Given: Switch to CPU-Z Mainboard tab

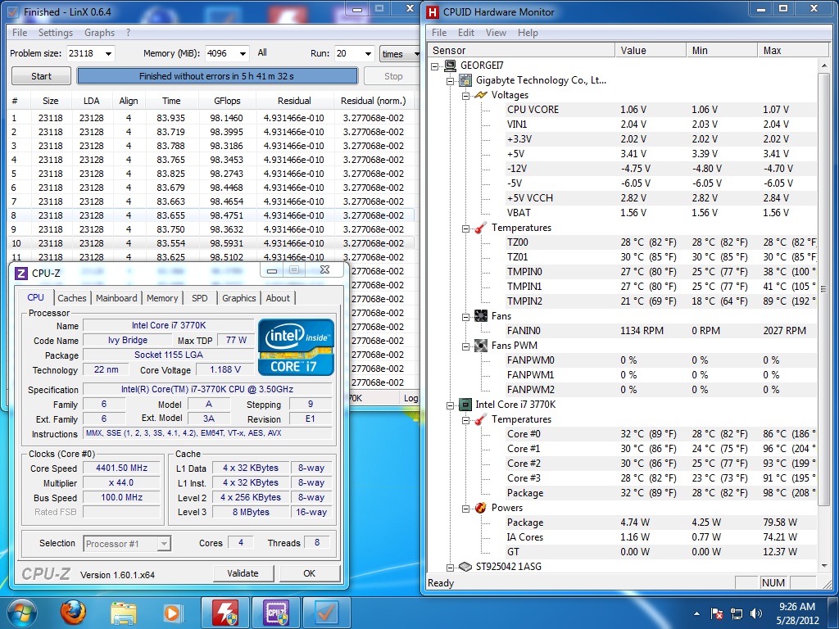Looking at the screenshot, I should point(116,298).
